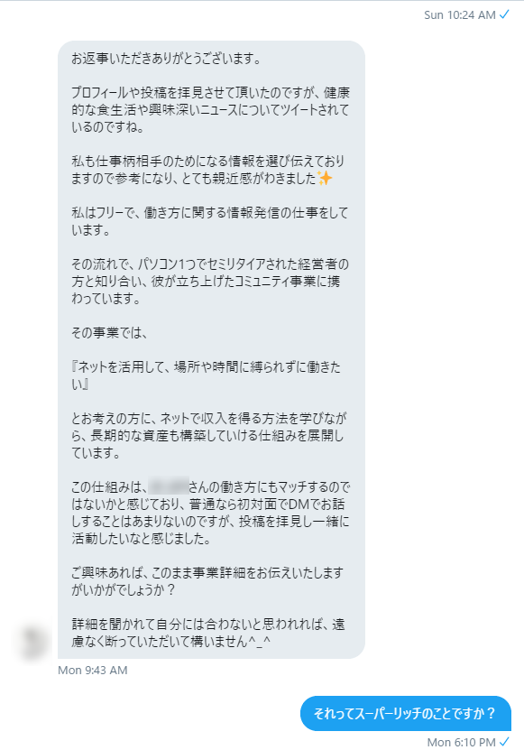
Task: Click the Mon 6:10 PM timestamp
Action: pyautogui.click(x=462, y=742)
